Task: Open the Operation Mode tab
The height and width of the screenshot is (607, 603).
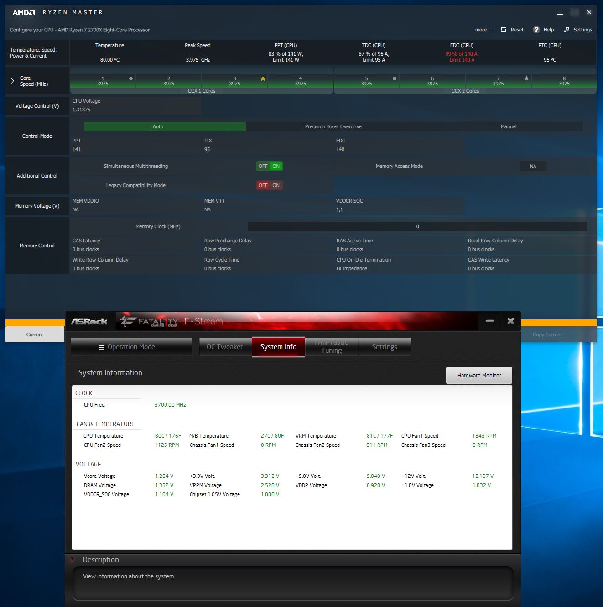Action: coord(131,347)
